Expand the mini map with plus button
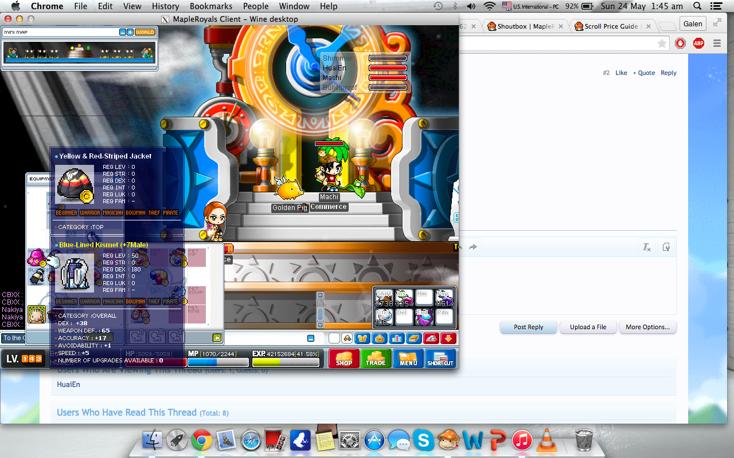 pos(130,33)
